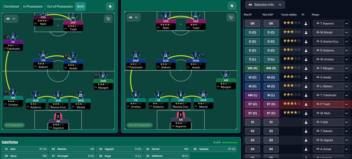Click grid layout icon on In Possession pitch
352x159 pixels.
(108, 19)
